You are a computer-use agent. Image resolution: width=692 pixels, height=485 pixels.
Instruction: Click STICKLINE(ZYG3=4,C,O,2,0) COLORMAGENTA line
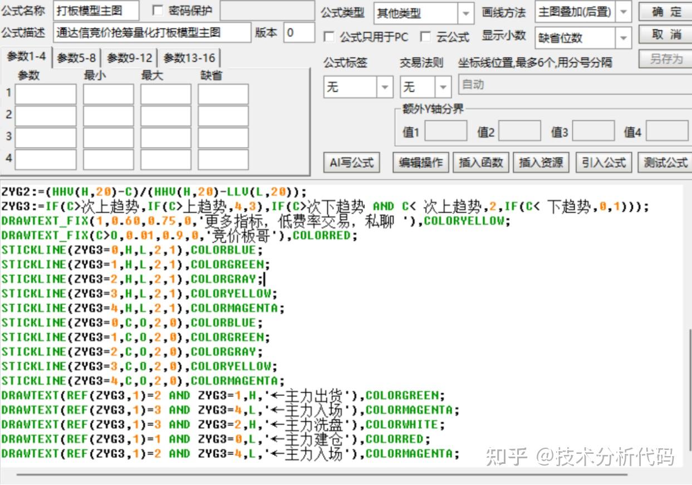143,380
